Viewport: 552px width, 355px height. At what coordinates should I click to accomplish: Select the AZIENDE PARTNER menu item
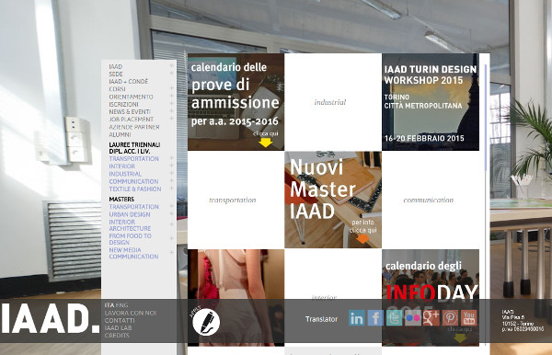point(134,127)
